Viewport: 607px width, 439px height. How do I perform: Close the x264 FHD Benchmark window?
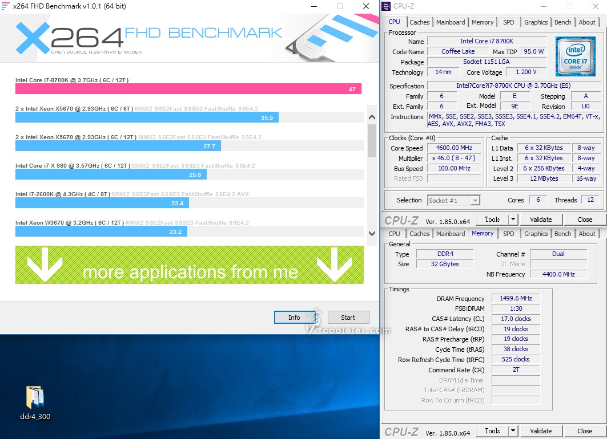click(366, 6)
